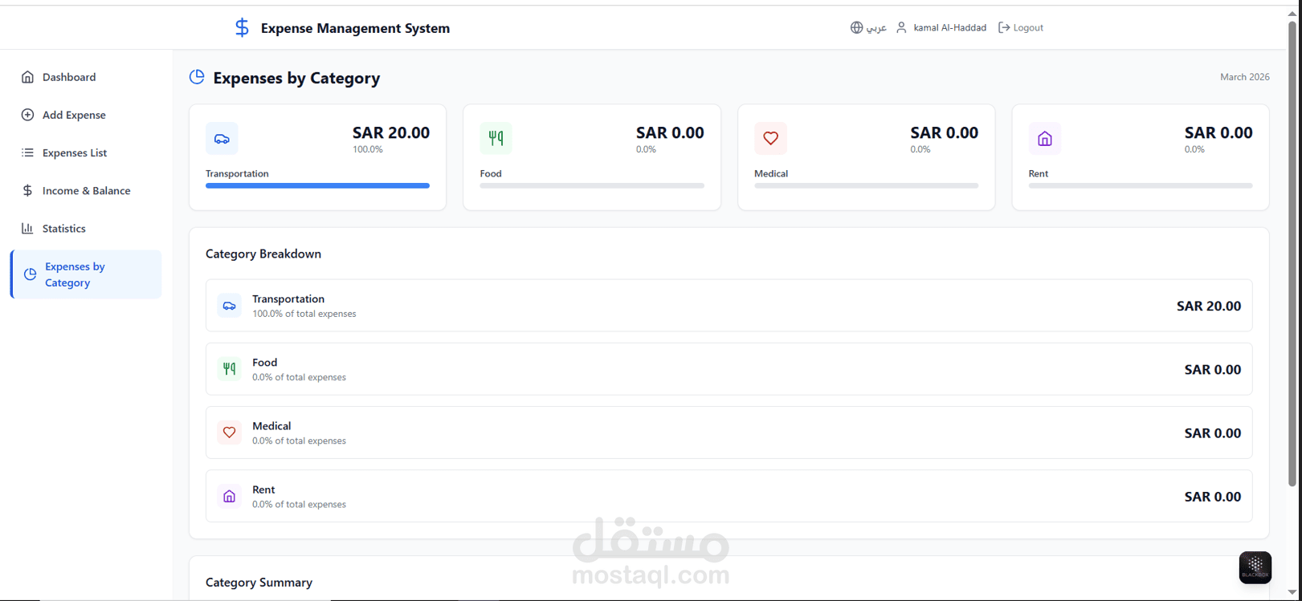This screenshot has height=601, width=1302.
Task: Open the Add Expense page
Action: click(86, 115)
